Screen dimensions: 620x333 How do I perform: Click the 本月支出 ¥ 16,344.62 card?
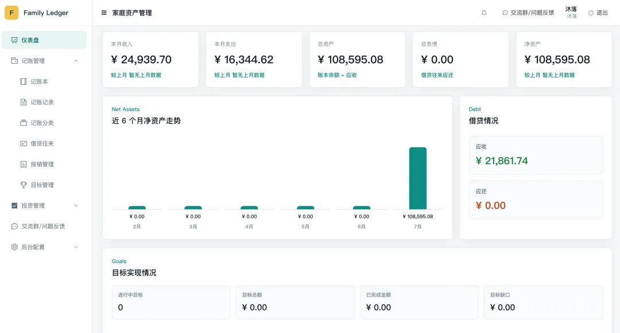(x=254, y=60)
